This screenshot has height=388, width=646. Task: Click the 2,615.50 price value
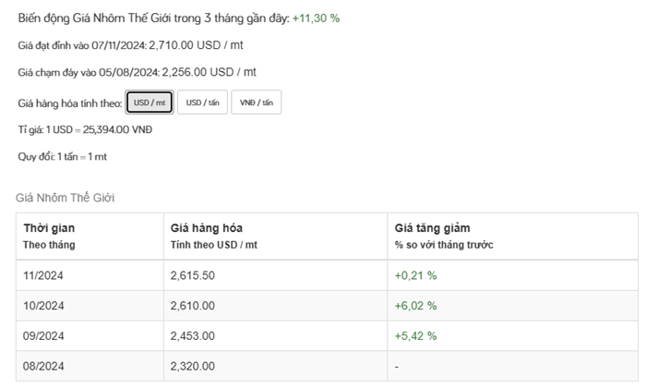[x=193, y=275]
